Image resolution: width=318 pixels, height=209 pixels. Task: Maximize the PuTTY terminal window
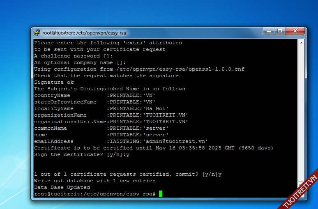[280, 31]
